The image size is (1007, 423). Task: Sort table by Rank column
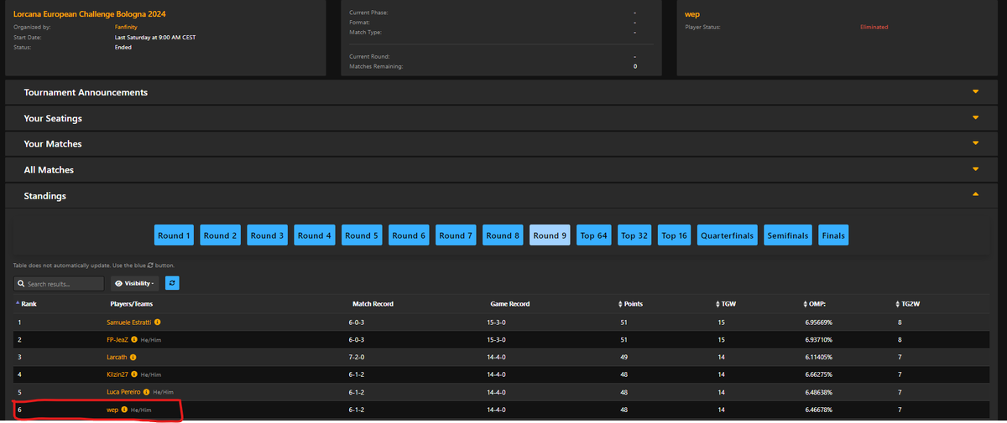(25, 303)
